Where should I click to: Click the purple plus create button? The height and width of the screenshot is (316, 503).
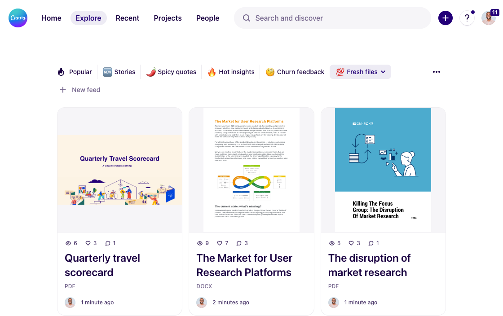point(445,18)
